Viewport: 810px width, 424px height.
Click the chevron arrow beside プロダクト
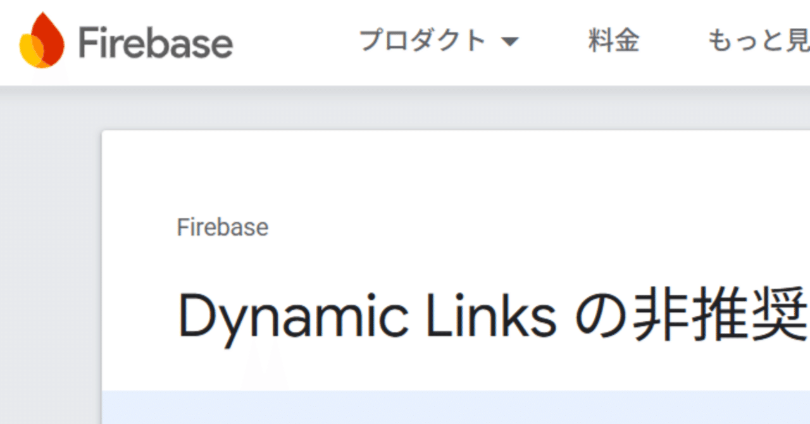coord(511,41)
